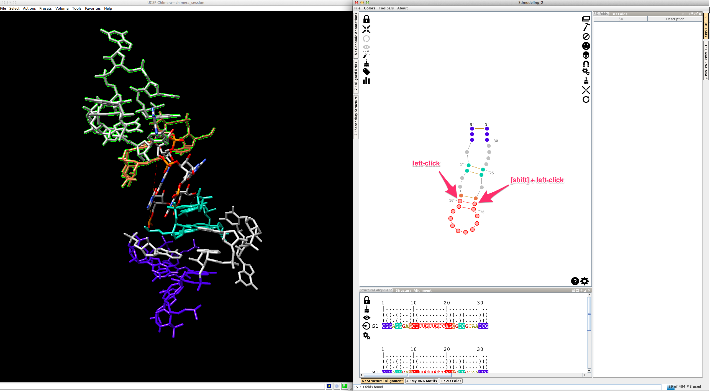Click the paintbrush icon in Structural Alignment panel
710x391 pixels.
[x=366, y=309]
